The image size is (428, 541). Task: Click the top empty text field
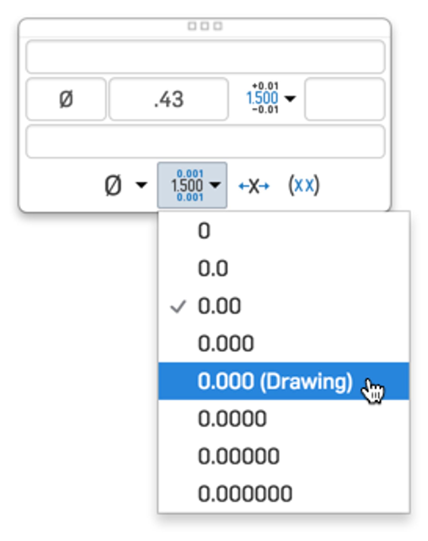[x=205, y=56]
